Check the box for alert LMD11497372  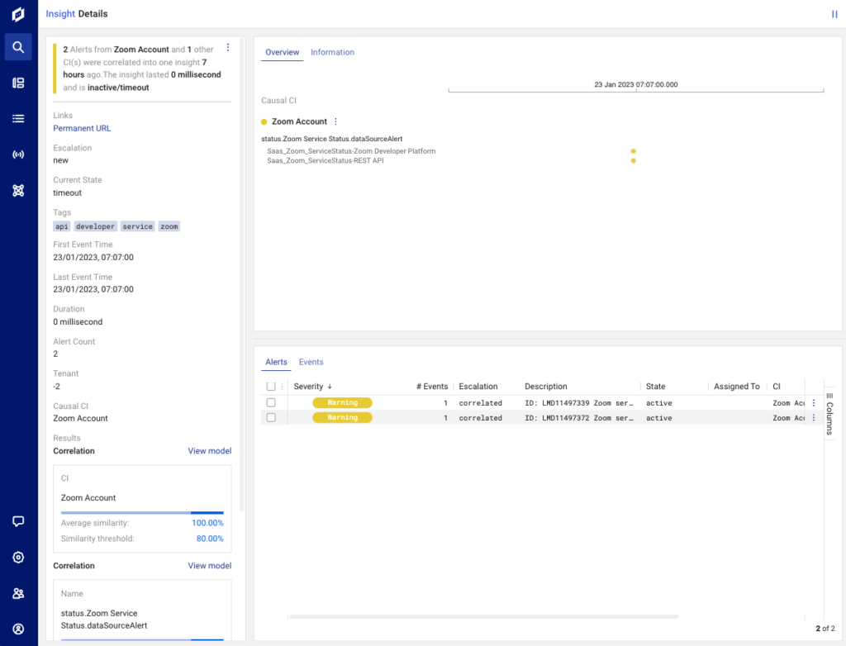[x=271, y=418]
